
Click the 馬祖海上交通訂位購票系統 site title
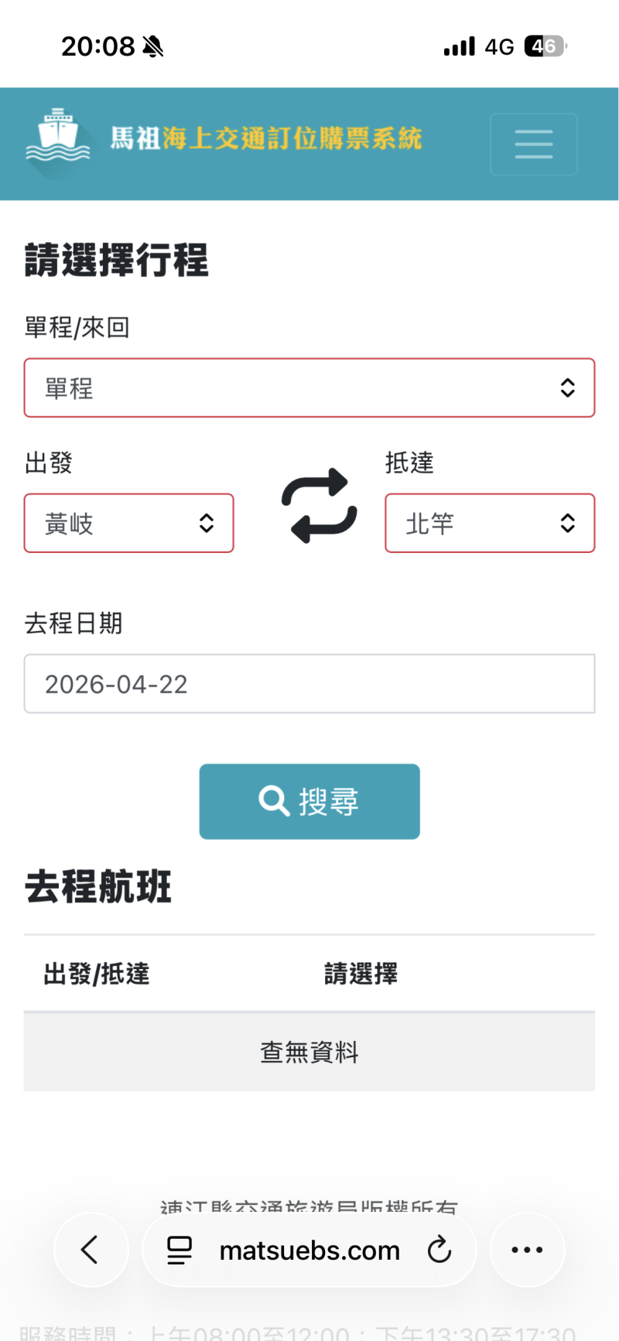pyautogui.click(x=265, y=138)
